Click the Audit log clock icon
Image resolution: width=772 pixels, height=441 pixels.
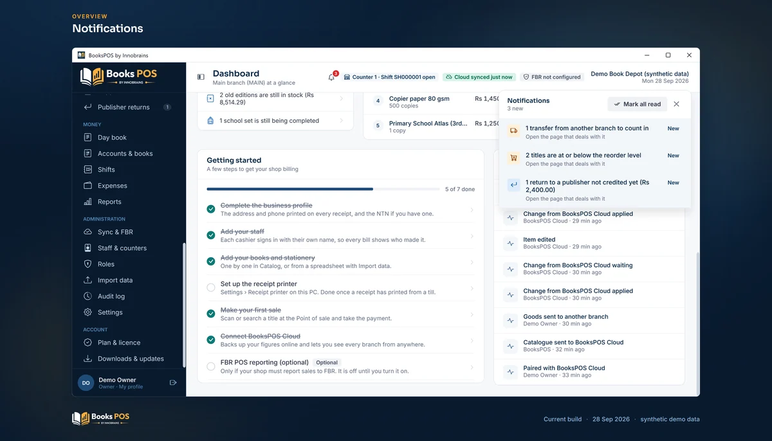[87, 296]
